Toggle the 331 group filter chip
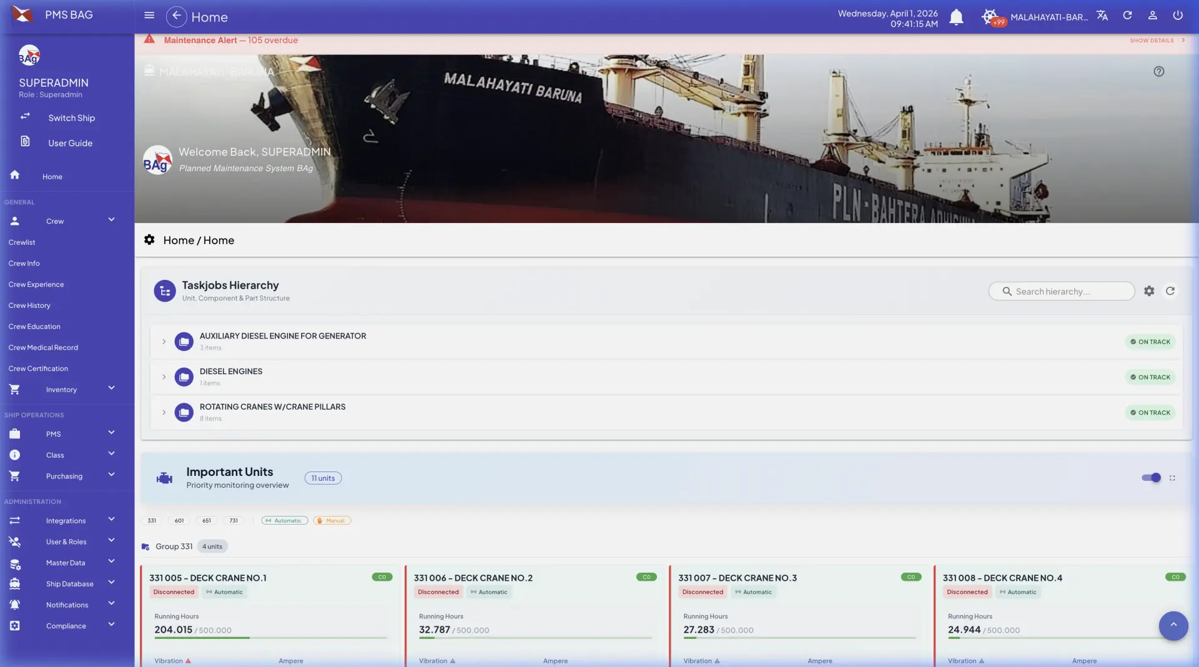This screenshot has height=667, width=1199. 152,521
